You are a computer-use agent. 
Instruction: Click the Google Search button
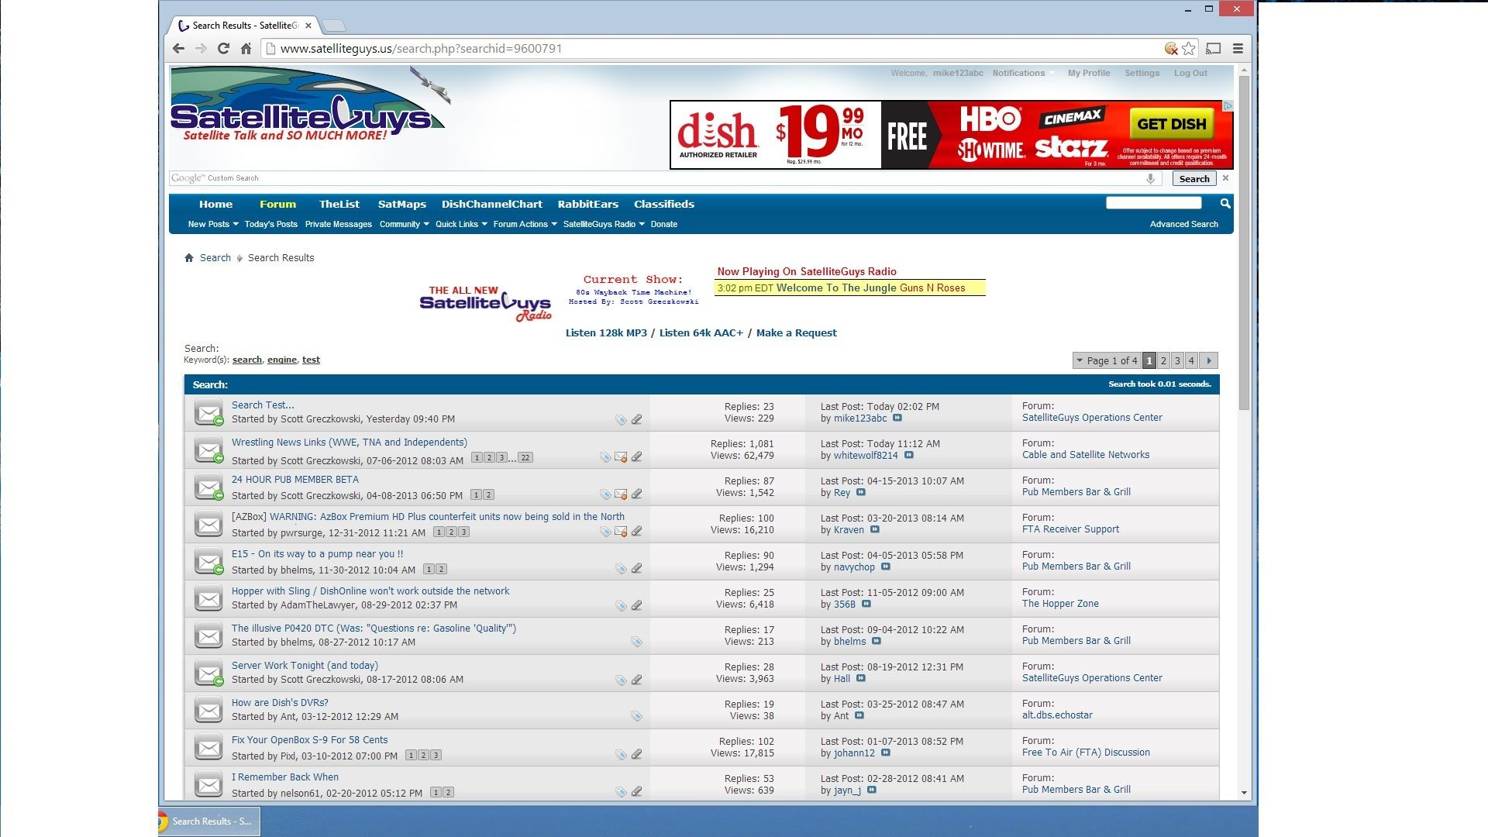click(1193, 178)
